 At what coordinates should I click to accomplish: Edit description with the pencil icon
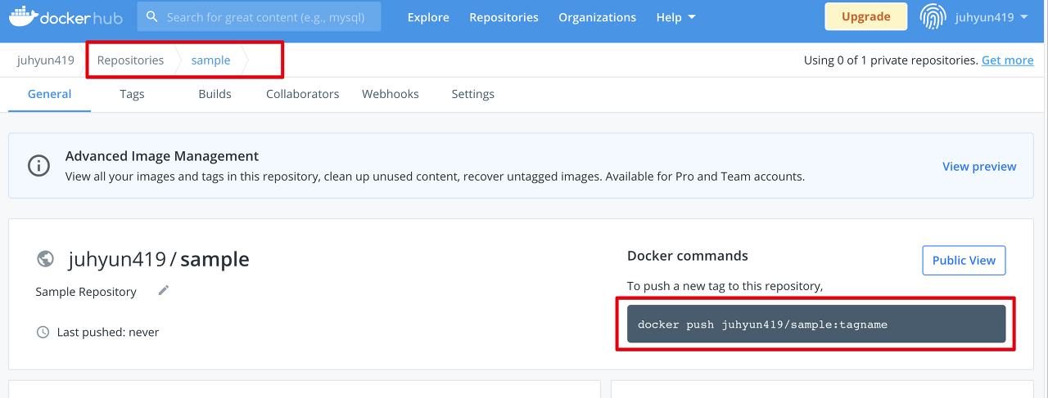[x=164, y=290]
